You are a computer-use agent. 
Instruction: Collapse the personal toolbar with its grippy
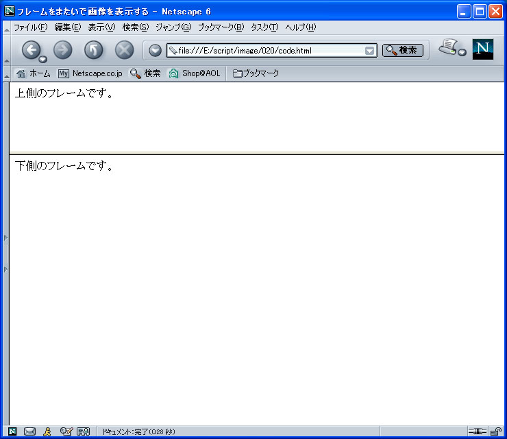(x=6, y=74)
